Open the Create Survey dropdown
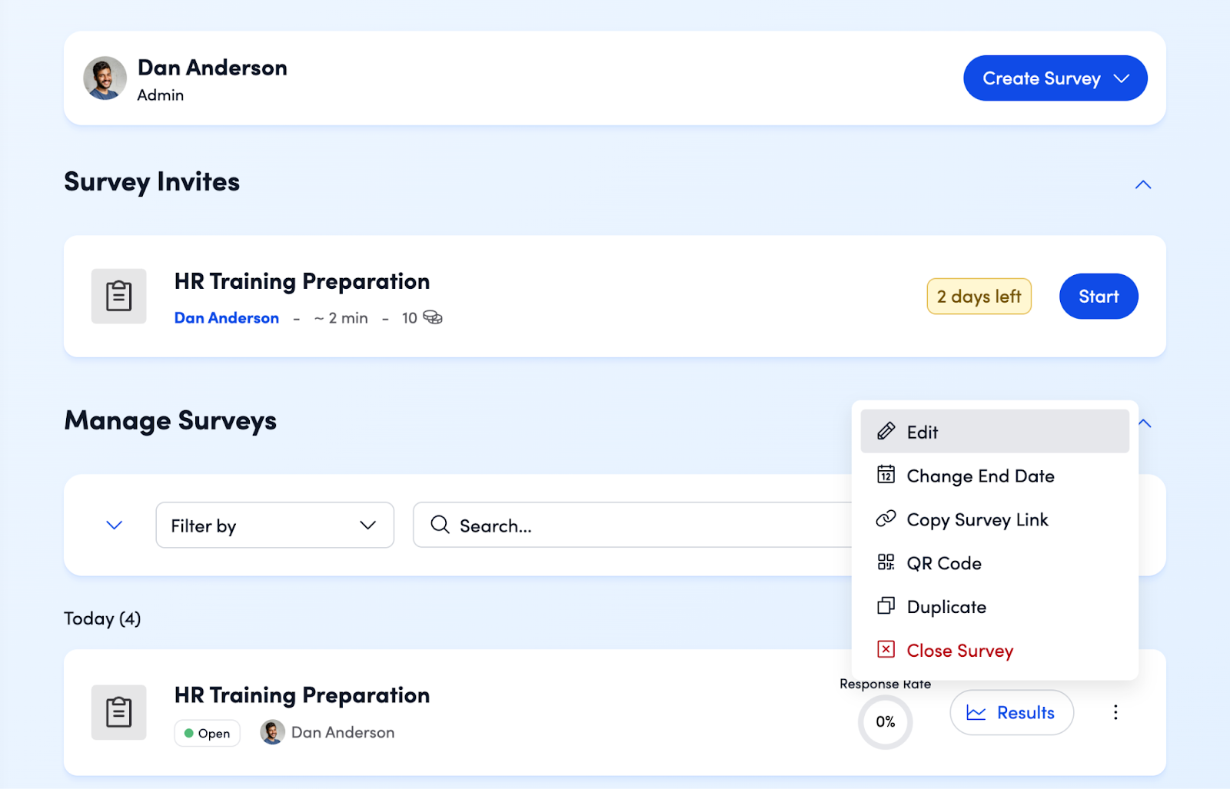Screen dimensions: 1230x789 (x=1055, y=78)
